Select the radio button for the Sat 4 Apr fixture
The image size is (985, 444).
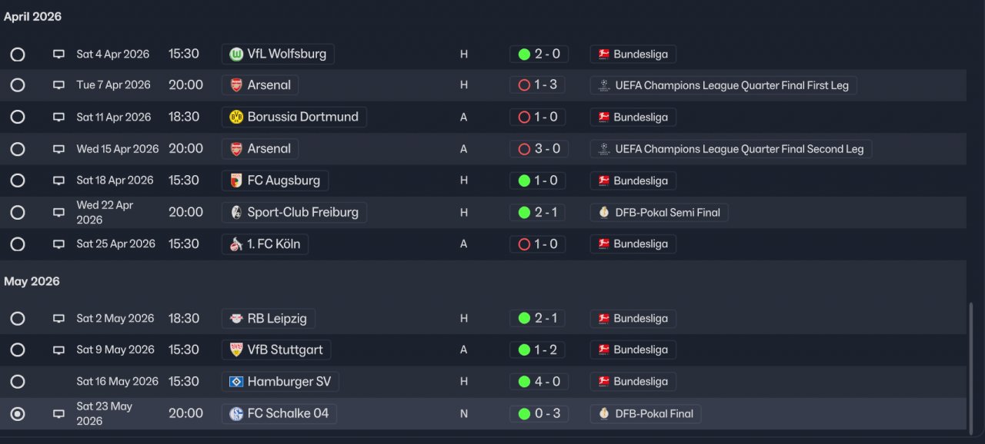point(18,55)
